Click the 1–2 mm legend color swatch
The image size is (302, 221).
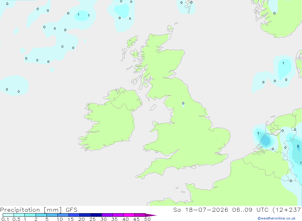[x=30, y=215]
